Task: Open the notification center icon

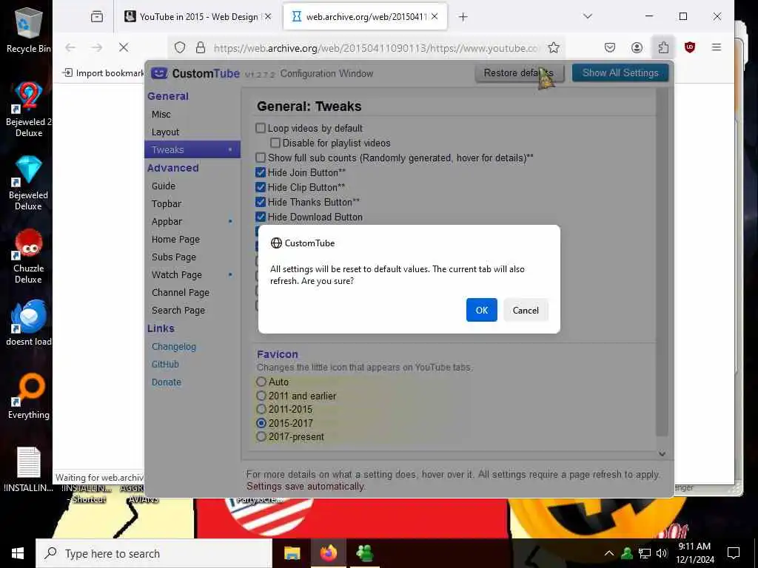Action: tap(734, 553)
